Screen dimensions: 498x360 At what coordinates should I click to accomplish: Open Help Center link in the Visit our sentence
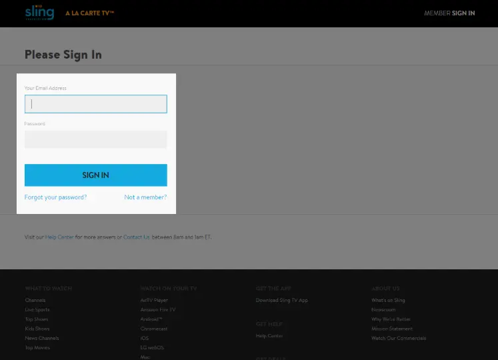pos(59,237)
